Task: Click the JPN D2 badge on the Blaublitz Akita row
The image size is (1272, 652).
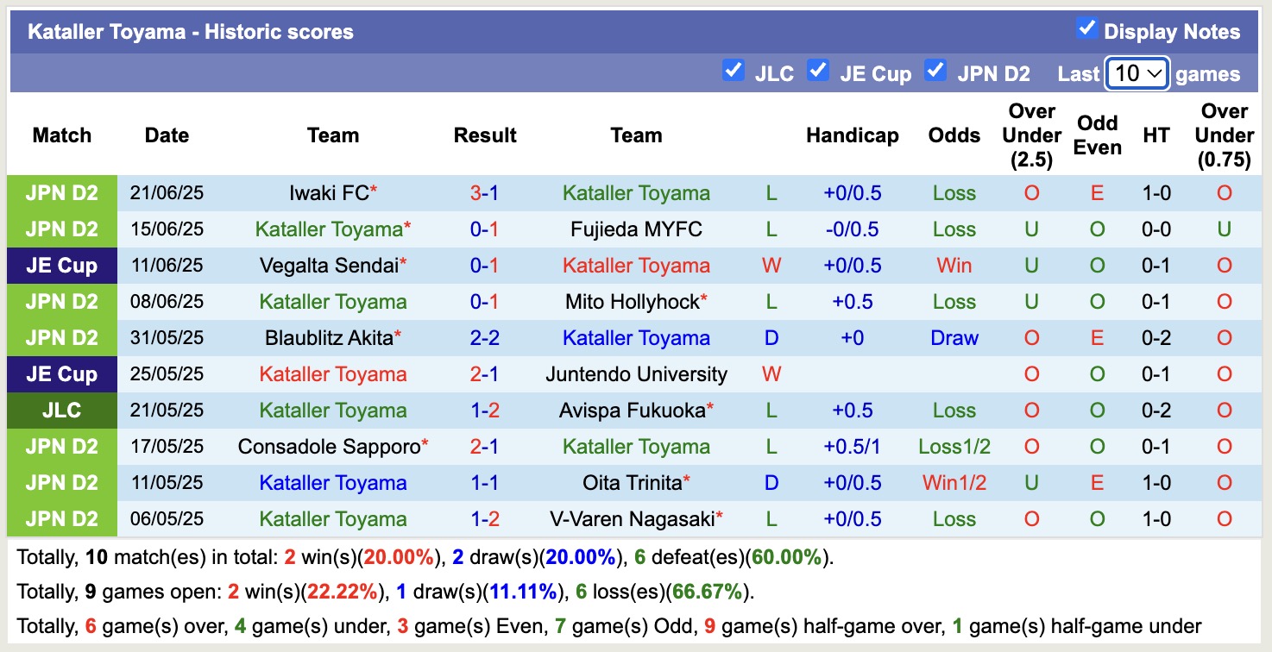Action: (61, 338)
